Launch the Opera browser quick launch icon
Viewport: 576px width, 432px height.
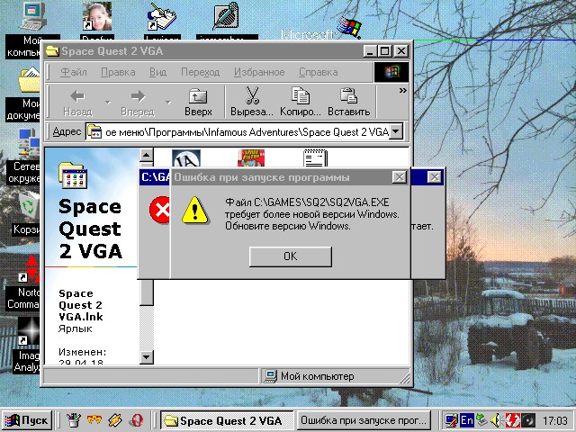point(136,420)
